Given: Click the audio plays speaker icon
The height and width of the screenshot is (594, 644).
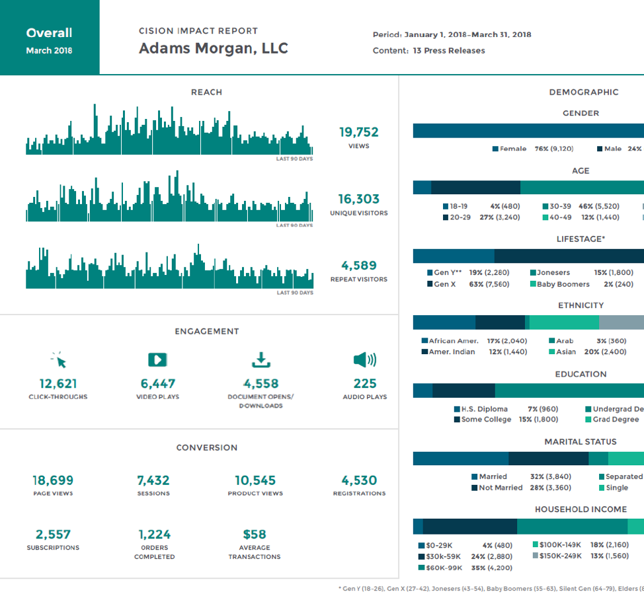Looking at the screenshot, I should tap(366, 360).
